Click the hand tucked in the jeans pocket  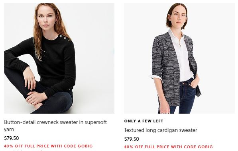point(195,82)
